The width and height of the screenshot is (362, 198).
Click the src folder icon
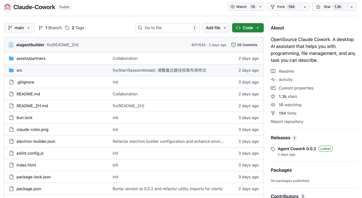[11, 70]
